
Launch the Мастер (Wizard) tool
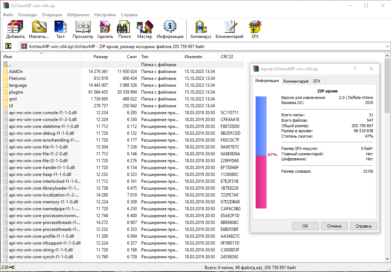coord(144,27)
